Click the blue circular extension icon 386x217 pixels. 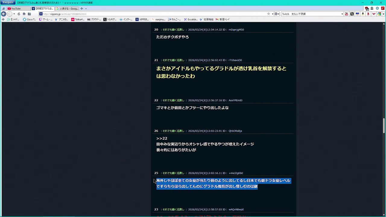[x=377, y=8]
